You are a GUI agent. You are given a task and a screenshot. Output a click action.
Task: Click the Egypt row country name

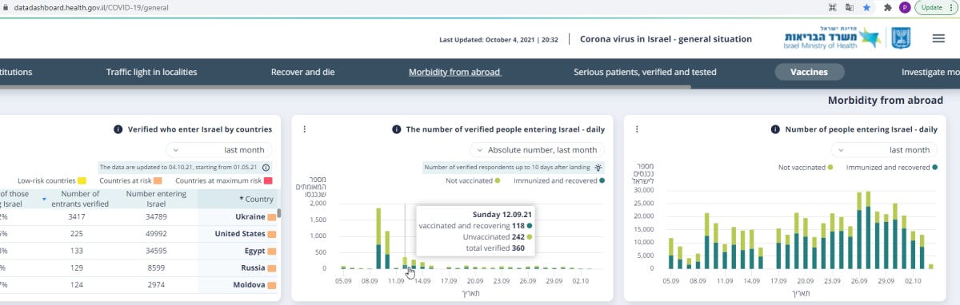[254, 251]
